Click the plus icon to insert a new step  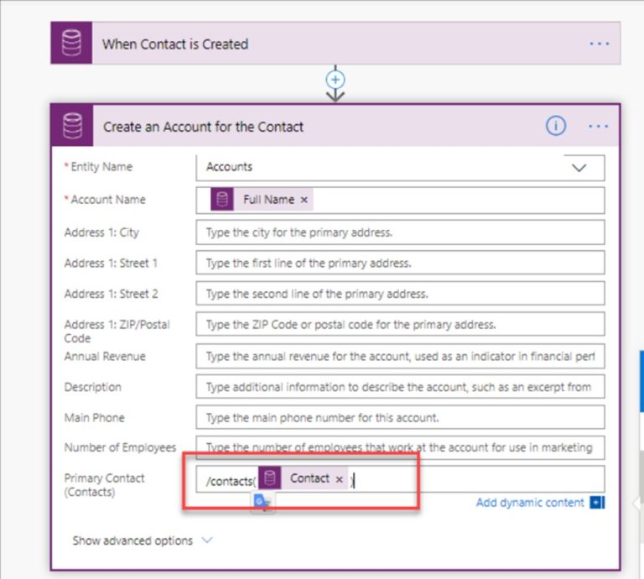pos(335,80)
